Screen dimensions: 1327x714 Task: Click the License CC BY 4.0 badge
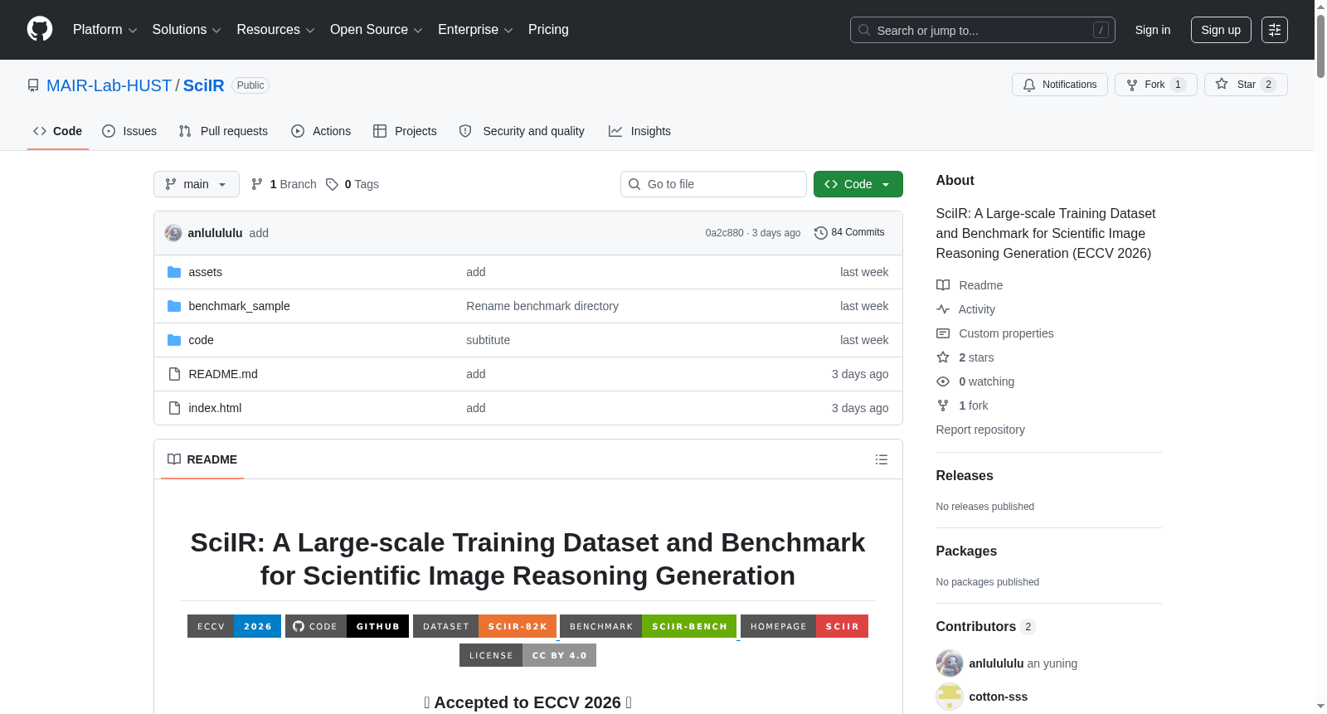tap(527, 655)
